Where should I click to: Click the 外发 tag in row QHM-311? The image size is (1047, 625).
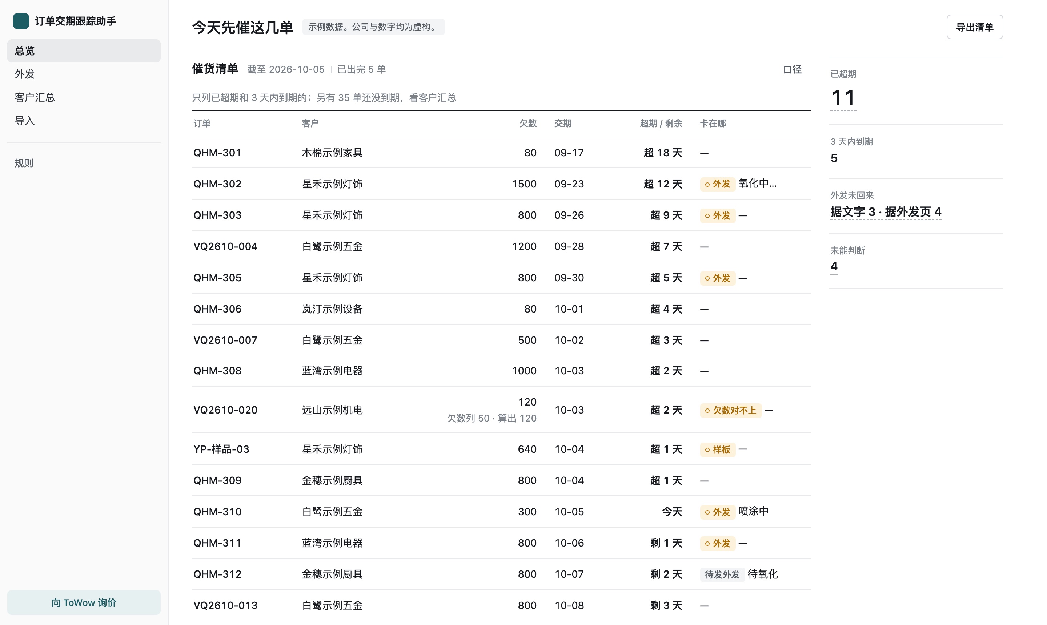(718, 543)
